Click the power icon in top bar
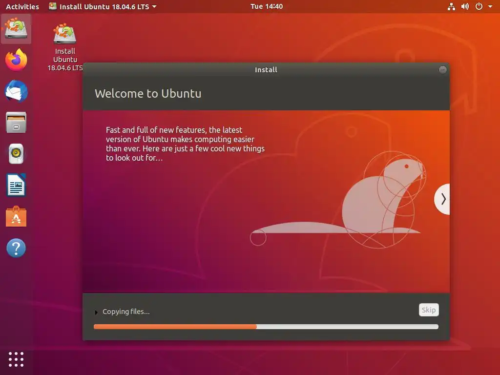The width and height of the screenshot is (500, 375). pos(479,6)
